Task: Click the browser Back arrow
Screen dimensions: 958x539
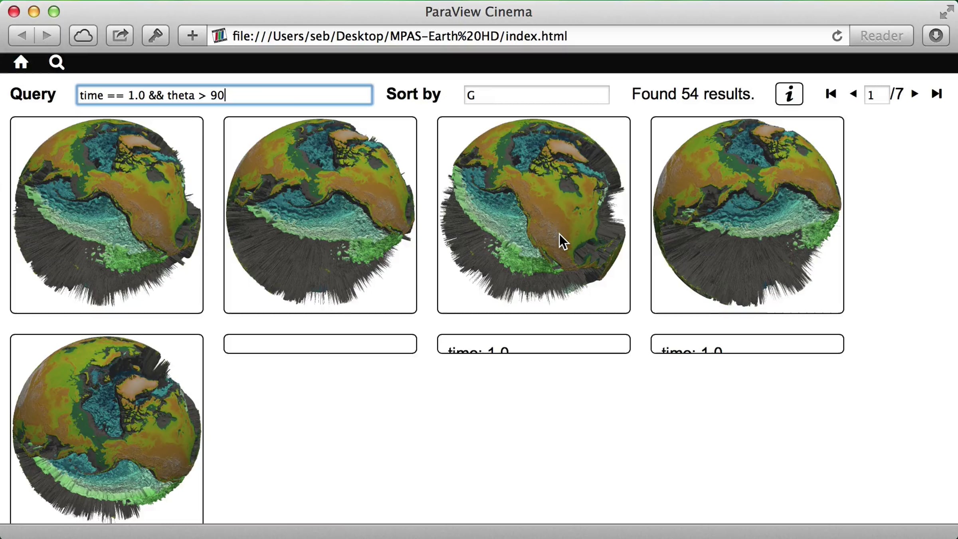Action: tap(22, 36)
